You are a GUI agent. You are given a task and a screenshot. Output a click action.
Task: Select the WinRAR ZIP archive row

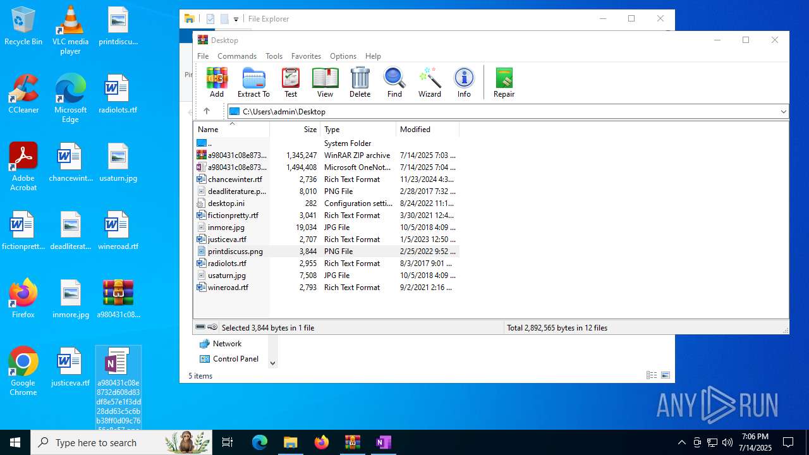pyautogui.click(x=326, y=155)
